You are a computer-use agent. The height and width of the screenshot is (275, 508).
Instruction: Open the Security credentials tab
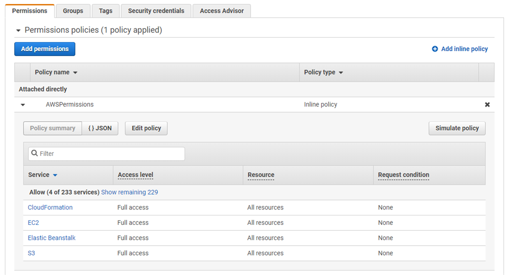coord(156,10)
